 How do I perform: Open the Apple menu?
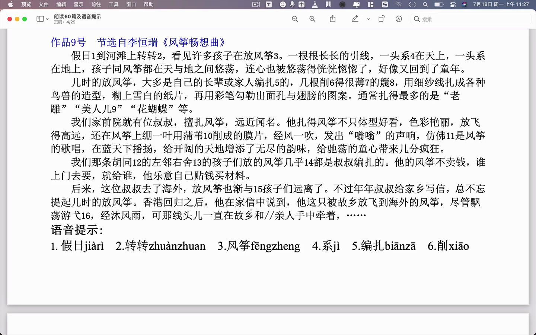(x=10, y=4)
